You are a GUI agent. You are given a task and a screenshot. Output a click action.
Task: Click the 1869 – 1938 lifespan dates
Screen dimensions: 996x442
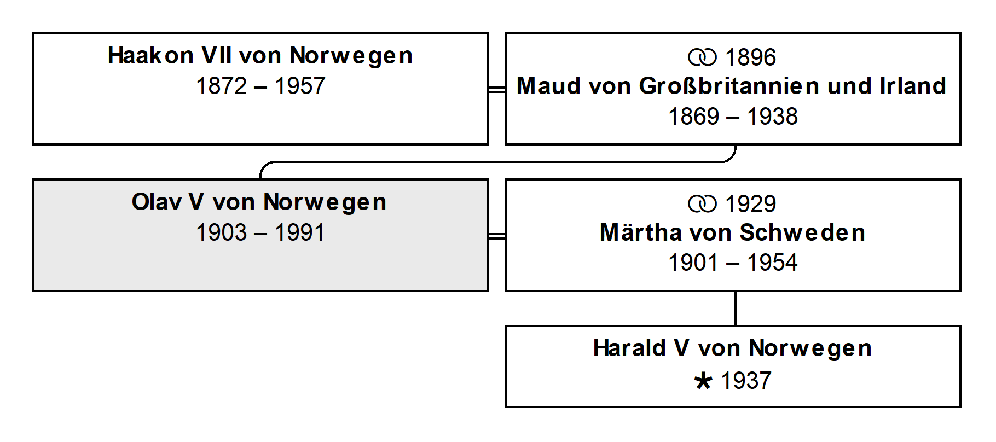(733, 117)
